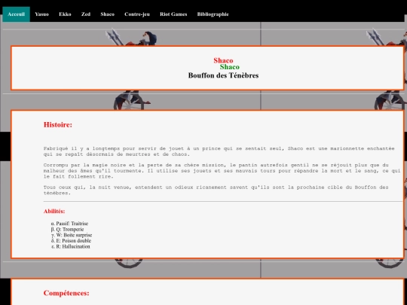Image resolution: width=407 pixels, height=305 pixels.
Task: Select the 'W: Boîte surprise' list item
Action: pos(74,235)
